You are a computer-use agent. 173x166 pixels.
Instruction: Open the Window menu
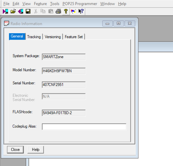108,4
